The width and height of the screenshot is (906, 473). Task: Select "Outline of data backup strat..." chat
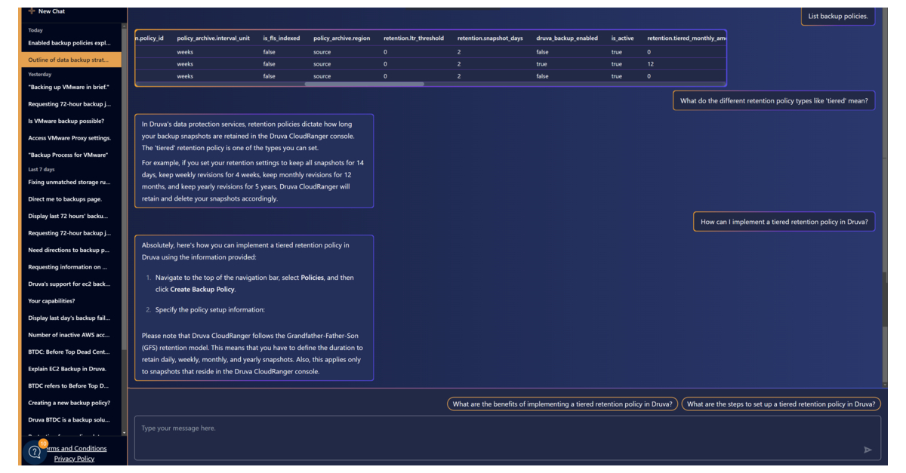[69, 60]
